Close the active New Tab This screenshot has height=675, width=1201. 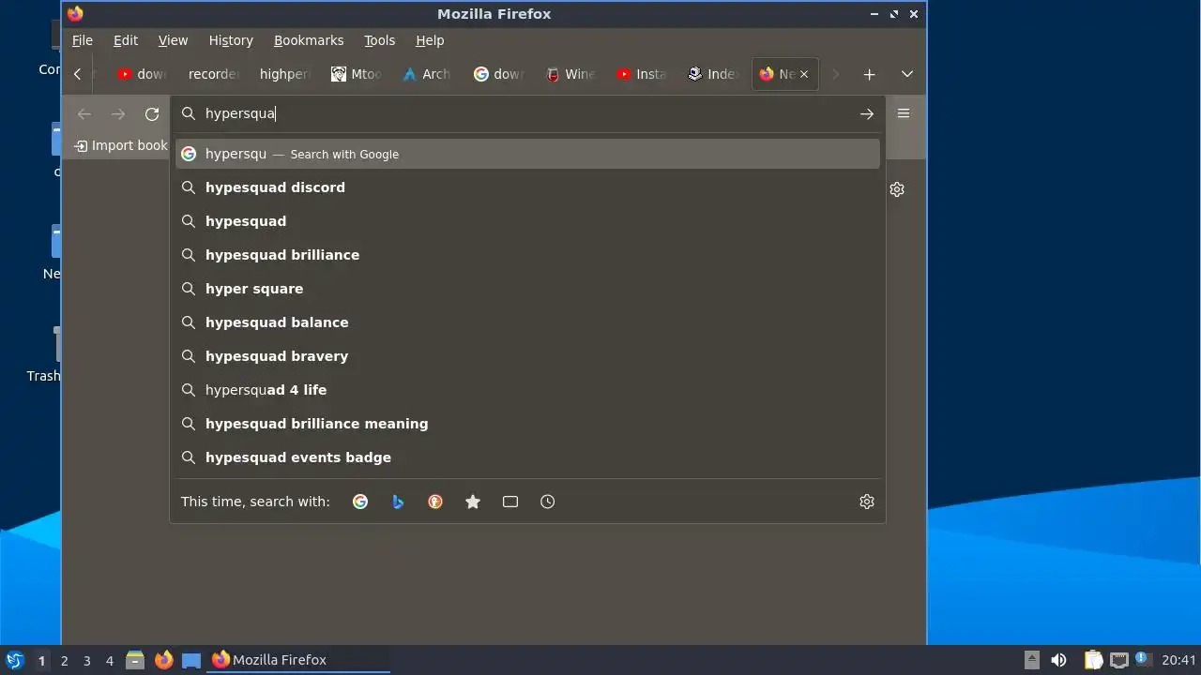coord(804,74)
